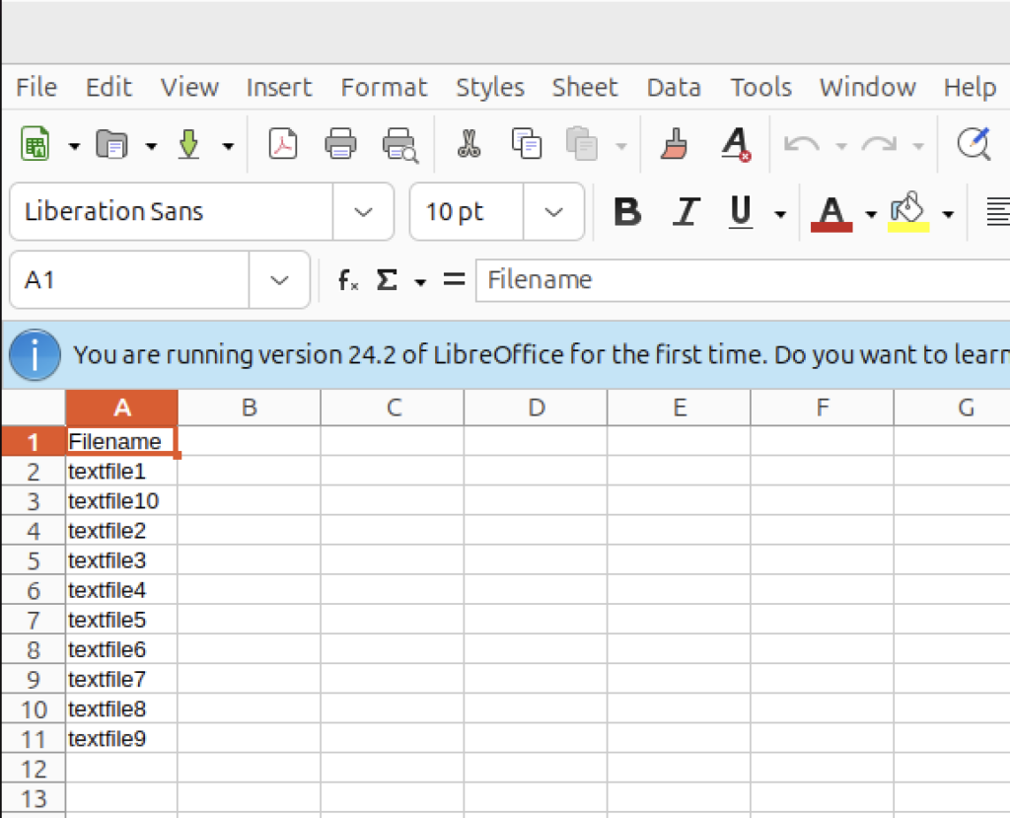This screenshot has height=818, width=1010.
Task: Click the formula input line showing Filename
Action: tap(743, 280)
